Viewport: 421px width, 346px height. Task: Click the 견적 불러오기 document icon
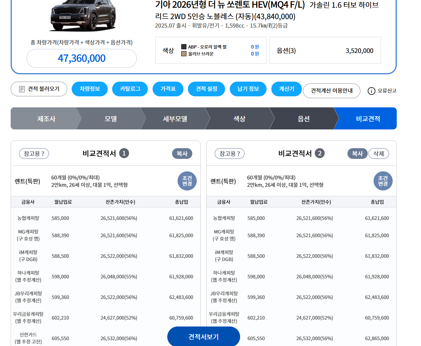[22, 89]
